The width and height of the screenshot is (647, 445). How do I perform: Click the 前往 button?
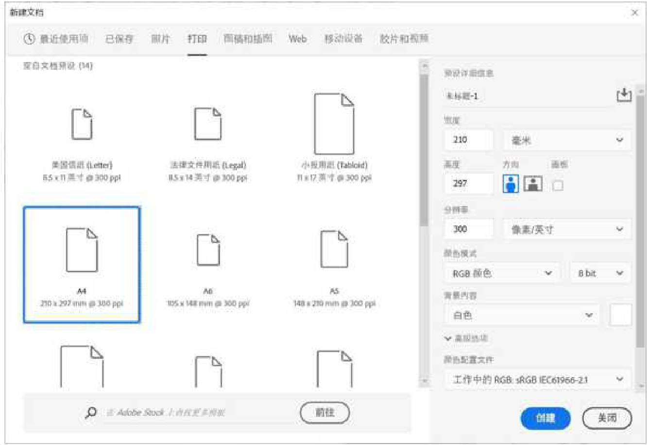click(x=325, y=413)
